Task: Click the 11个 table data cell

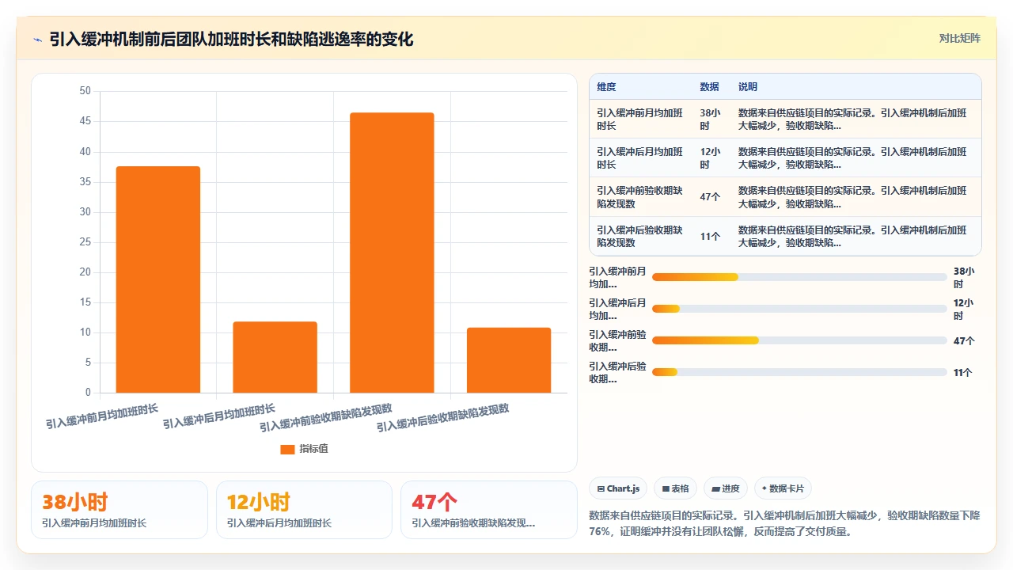Action: 710,236
